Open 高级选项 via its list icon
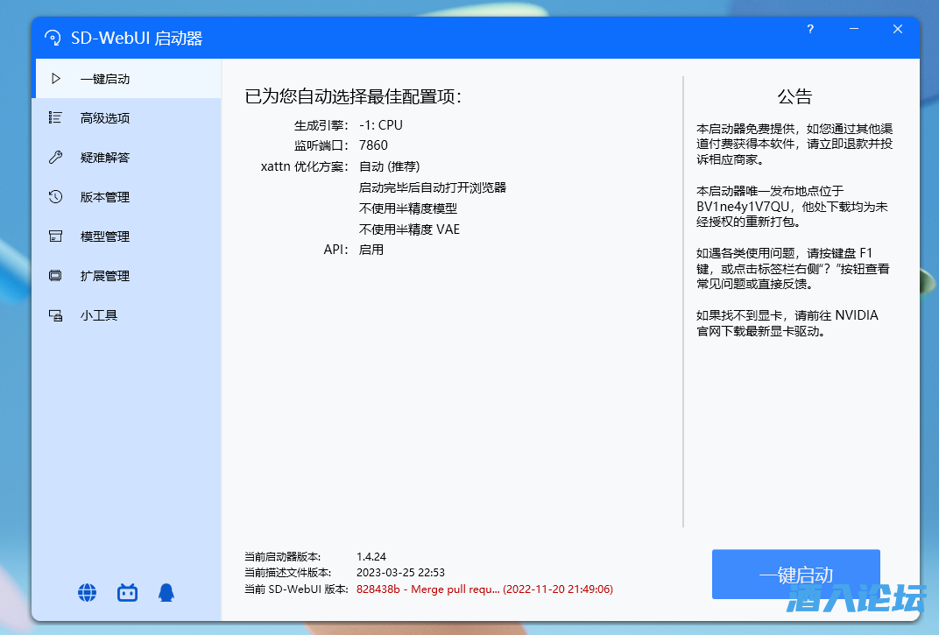939x635 pixels. 56,118
